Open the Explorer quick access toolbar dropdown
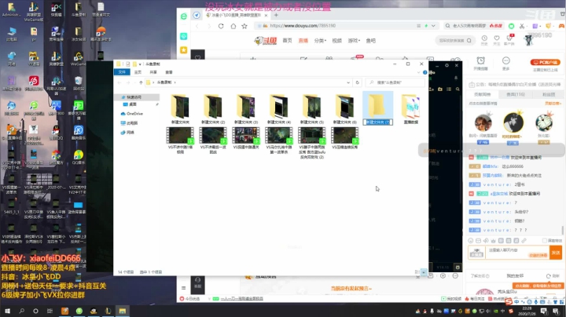 [x=140, y=64]
